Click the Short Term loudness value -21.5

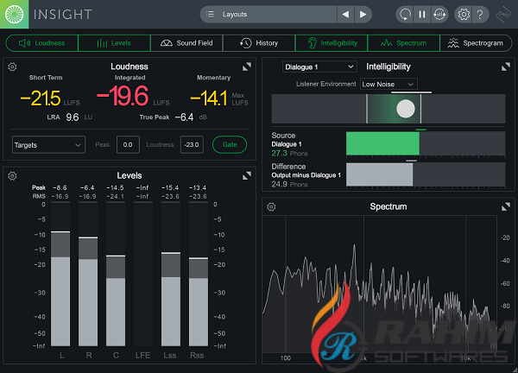coord(41,98)
